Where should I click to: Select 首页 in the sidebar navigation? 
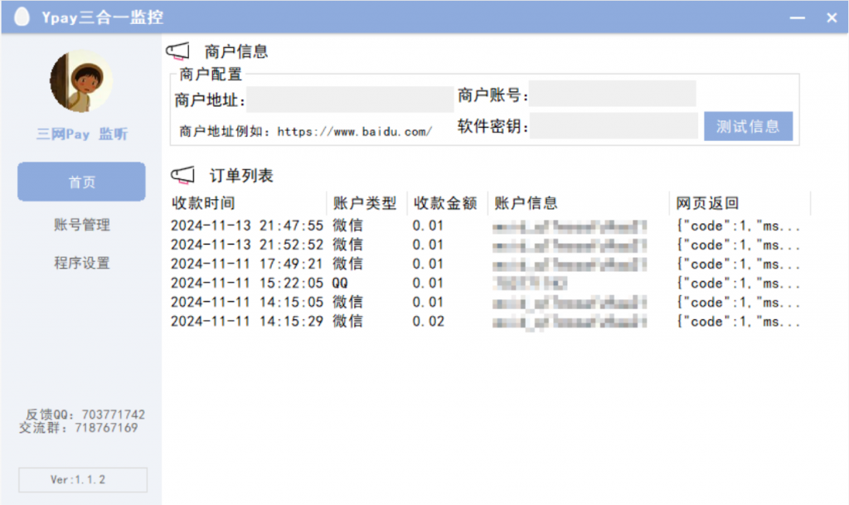pos(81,182)
